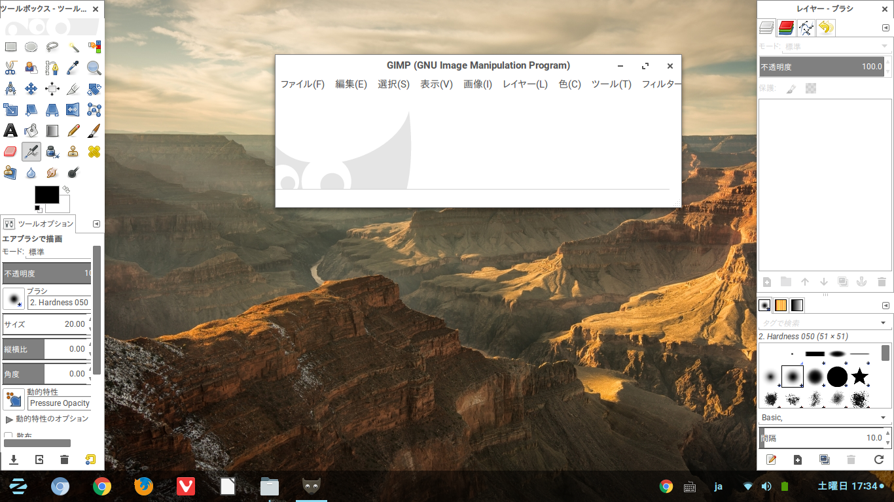Click the black foreground color swatch
Screen dimensions: 894x502
[46, 194]
